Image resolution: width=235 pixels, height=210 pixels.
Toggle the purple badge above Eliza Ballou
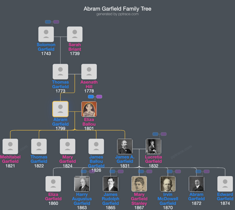tap(99, 96)
